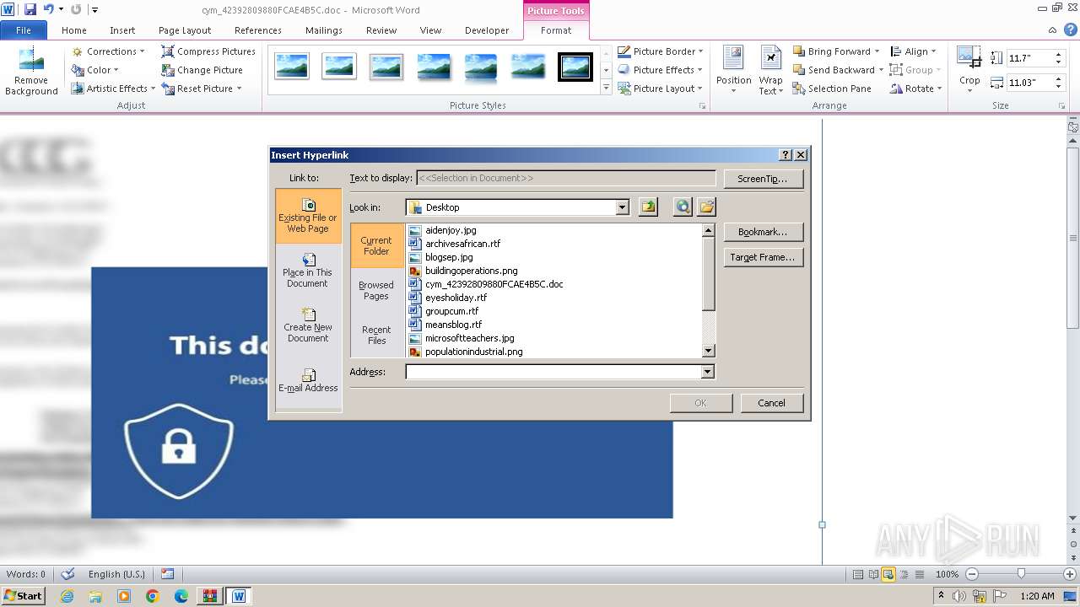Click Reset Picture
The height and width of the screenshot is (607, 1080).
point(202,89)
